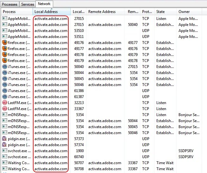Click AppleMobil icon on port 53510 row

(5, 30)
